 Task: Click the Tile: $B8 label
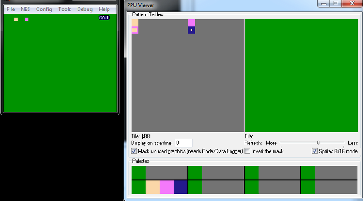(141, 136)
